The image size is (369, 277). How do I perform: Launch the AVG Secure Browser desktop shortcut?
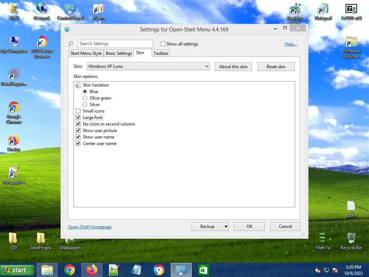tap(42, 47)
